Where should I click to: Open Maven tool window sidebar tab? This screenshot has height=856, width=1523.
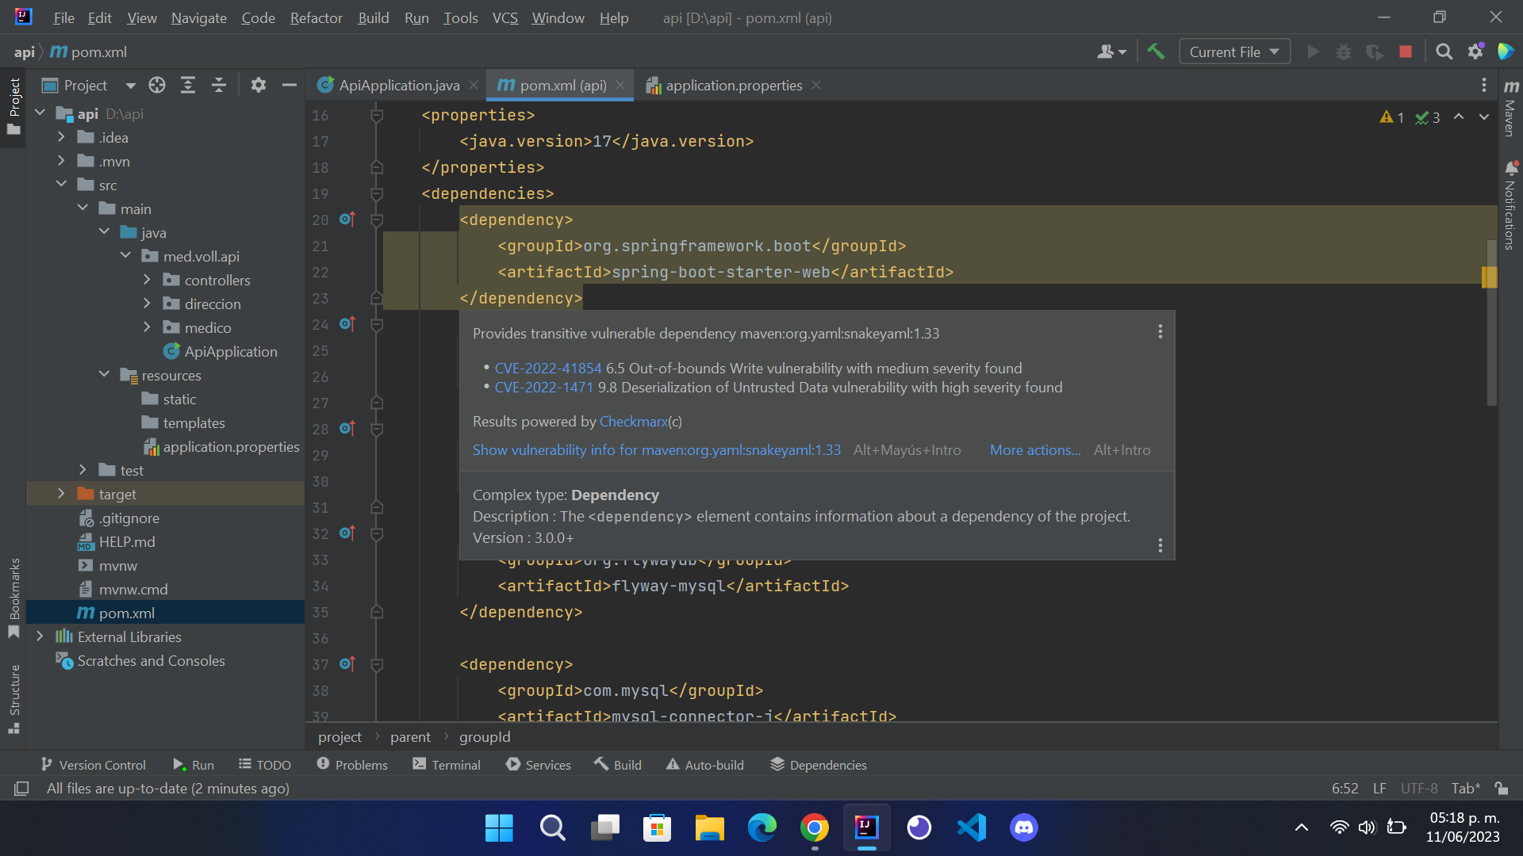coord(1511,107)
